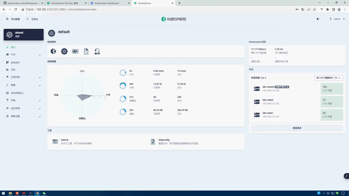Open 工作台 in the top bar
The width and height of the screenshot is (349, 196).
pyautogui.click(x=32, y=19)
